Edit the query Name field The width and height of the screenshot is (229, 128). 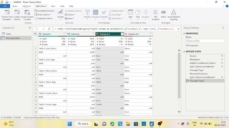pyautogui.click(x=205, y=41)
